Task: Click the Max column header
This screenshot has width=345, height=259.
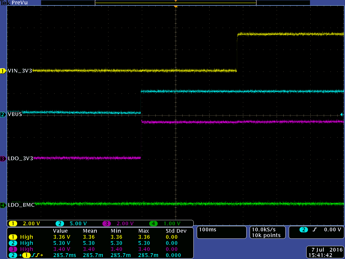Action: click(144, 231)
